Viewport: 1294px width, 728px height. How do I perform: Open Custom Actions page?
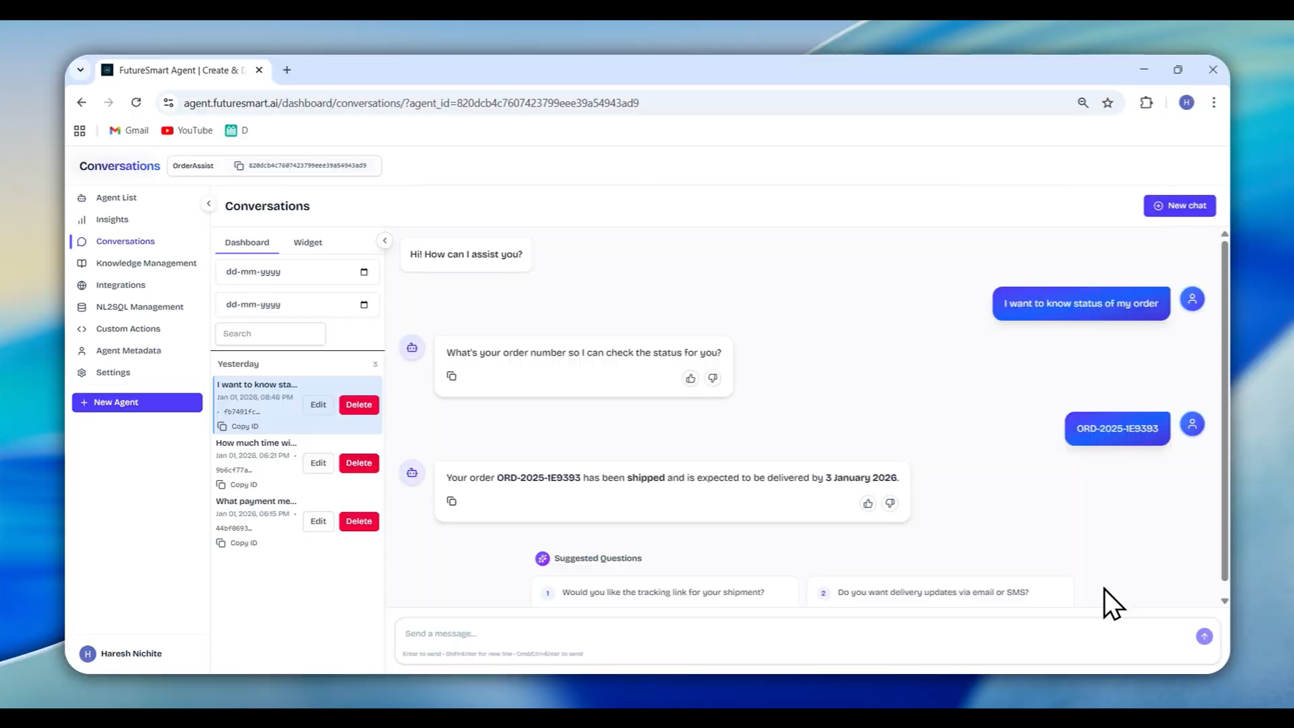[x=128, y=329]
